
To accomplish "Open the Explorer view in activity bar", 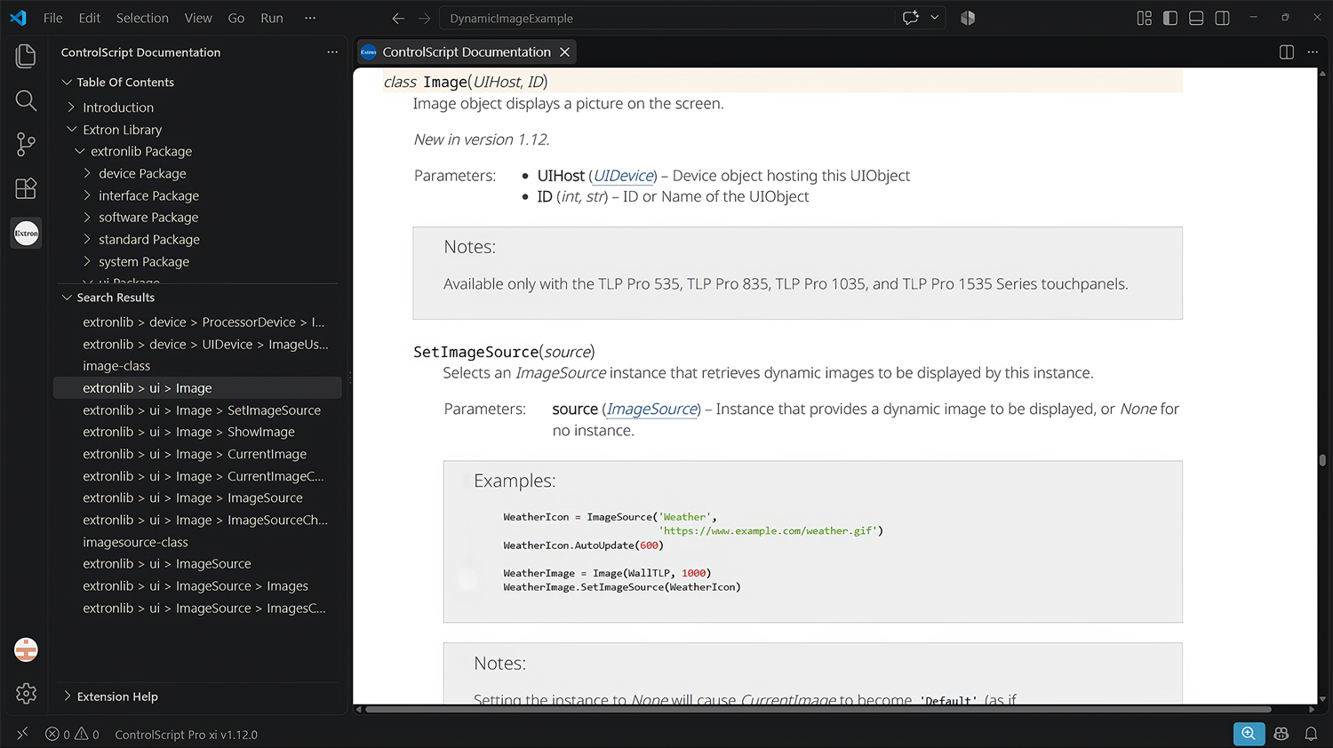I will point(26,56).
